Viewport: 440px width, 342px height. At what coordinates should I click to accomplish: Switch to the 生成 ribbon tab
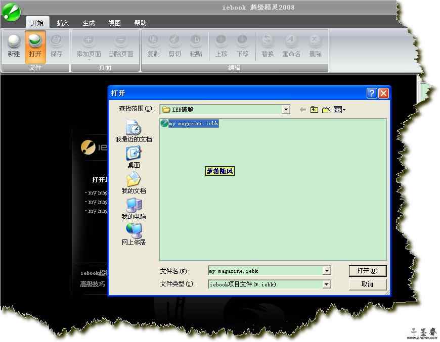tap(89, 23)
